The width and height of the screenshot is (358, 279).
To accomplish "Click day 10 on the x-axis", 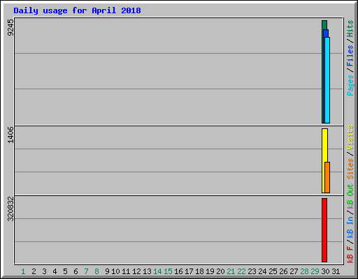I will click(x=115, y=271).
